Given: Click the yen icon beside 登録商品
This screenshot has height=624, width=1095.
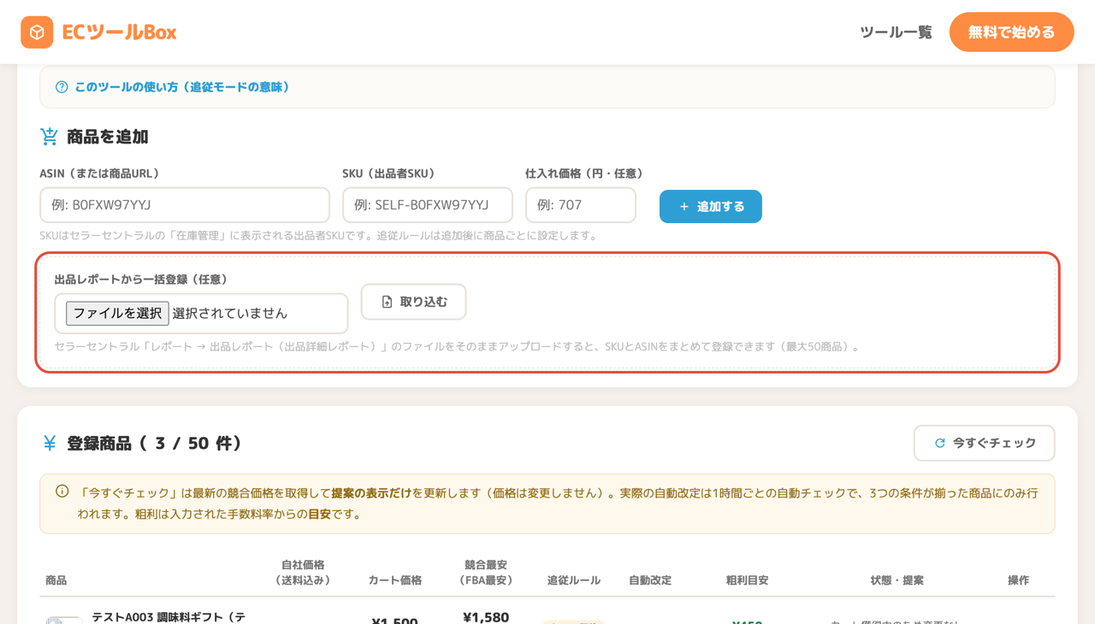Looking at the screenshot, I should [50, 443].
